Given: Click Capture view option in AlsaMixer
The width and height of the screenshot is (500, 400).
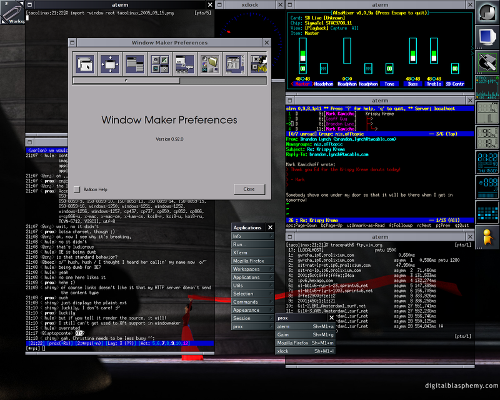Looking at the screenshot, I should 339,28.
